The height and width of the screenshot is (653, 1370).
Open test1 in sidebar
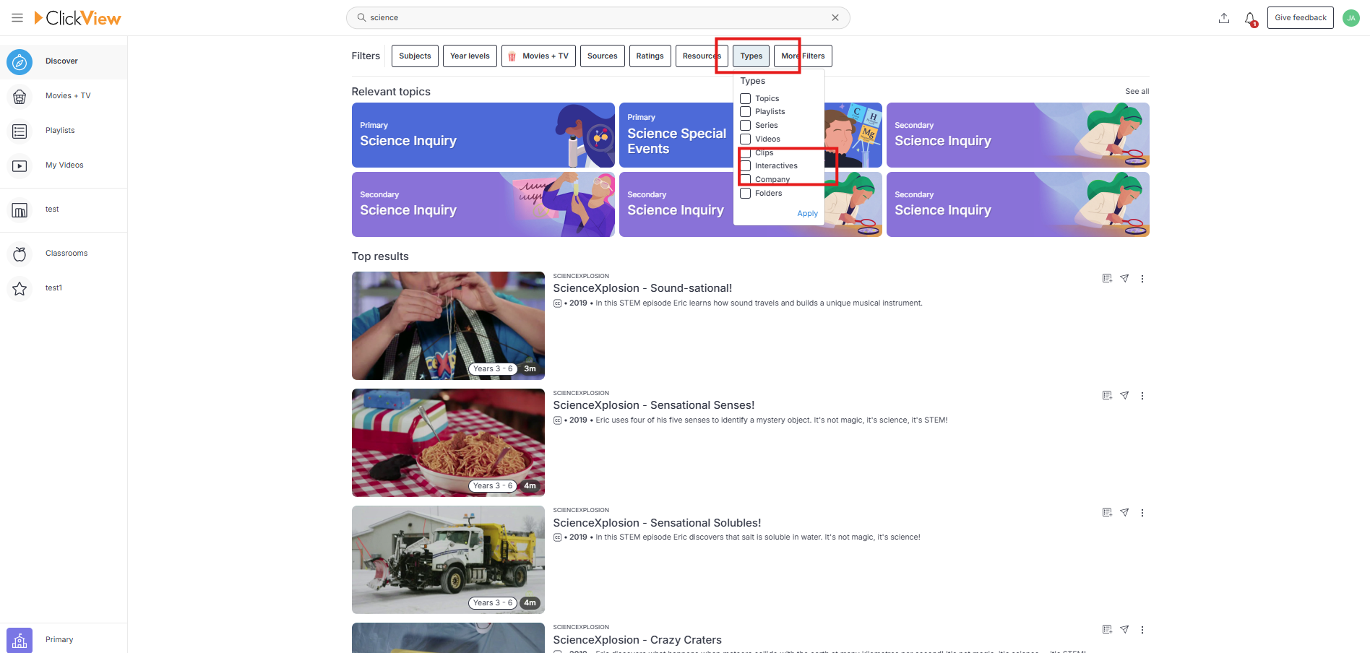[x=64, y=288]
